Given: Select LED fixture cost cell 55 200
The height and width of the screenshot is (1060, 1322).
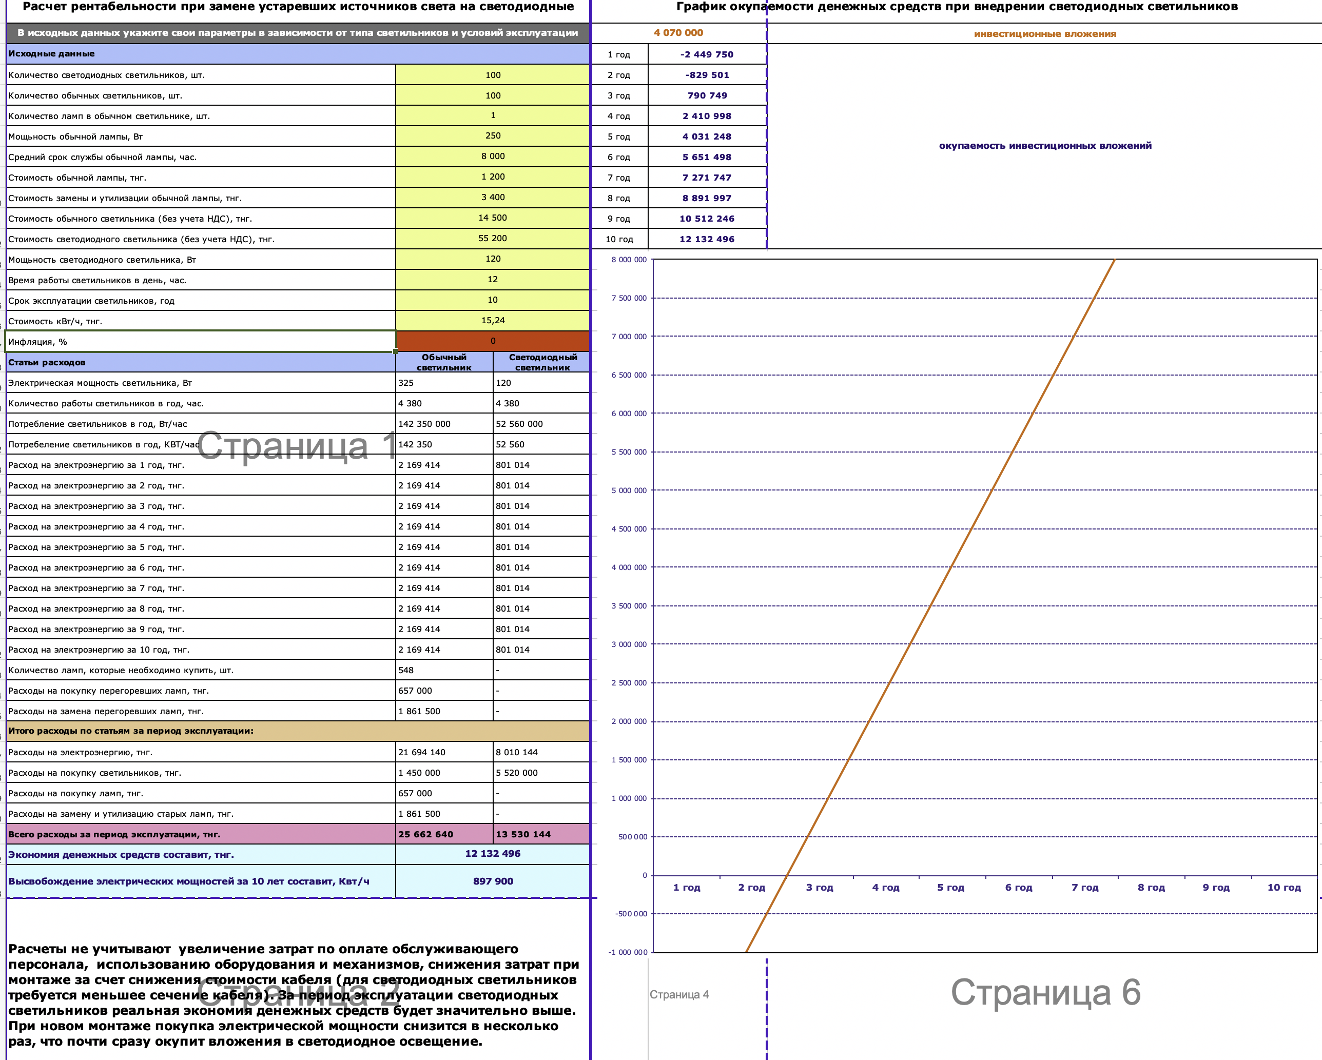Looking at the screenshot, I should [x=492, y=239].
